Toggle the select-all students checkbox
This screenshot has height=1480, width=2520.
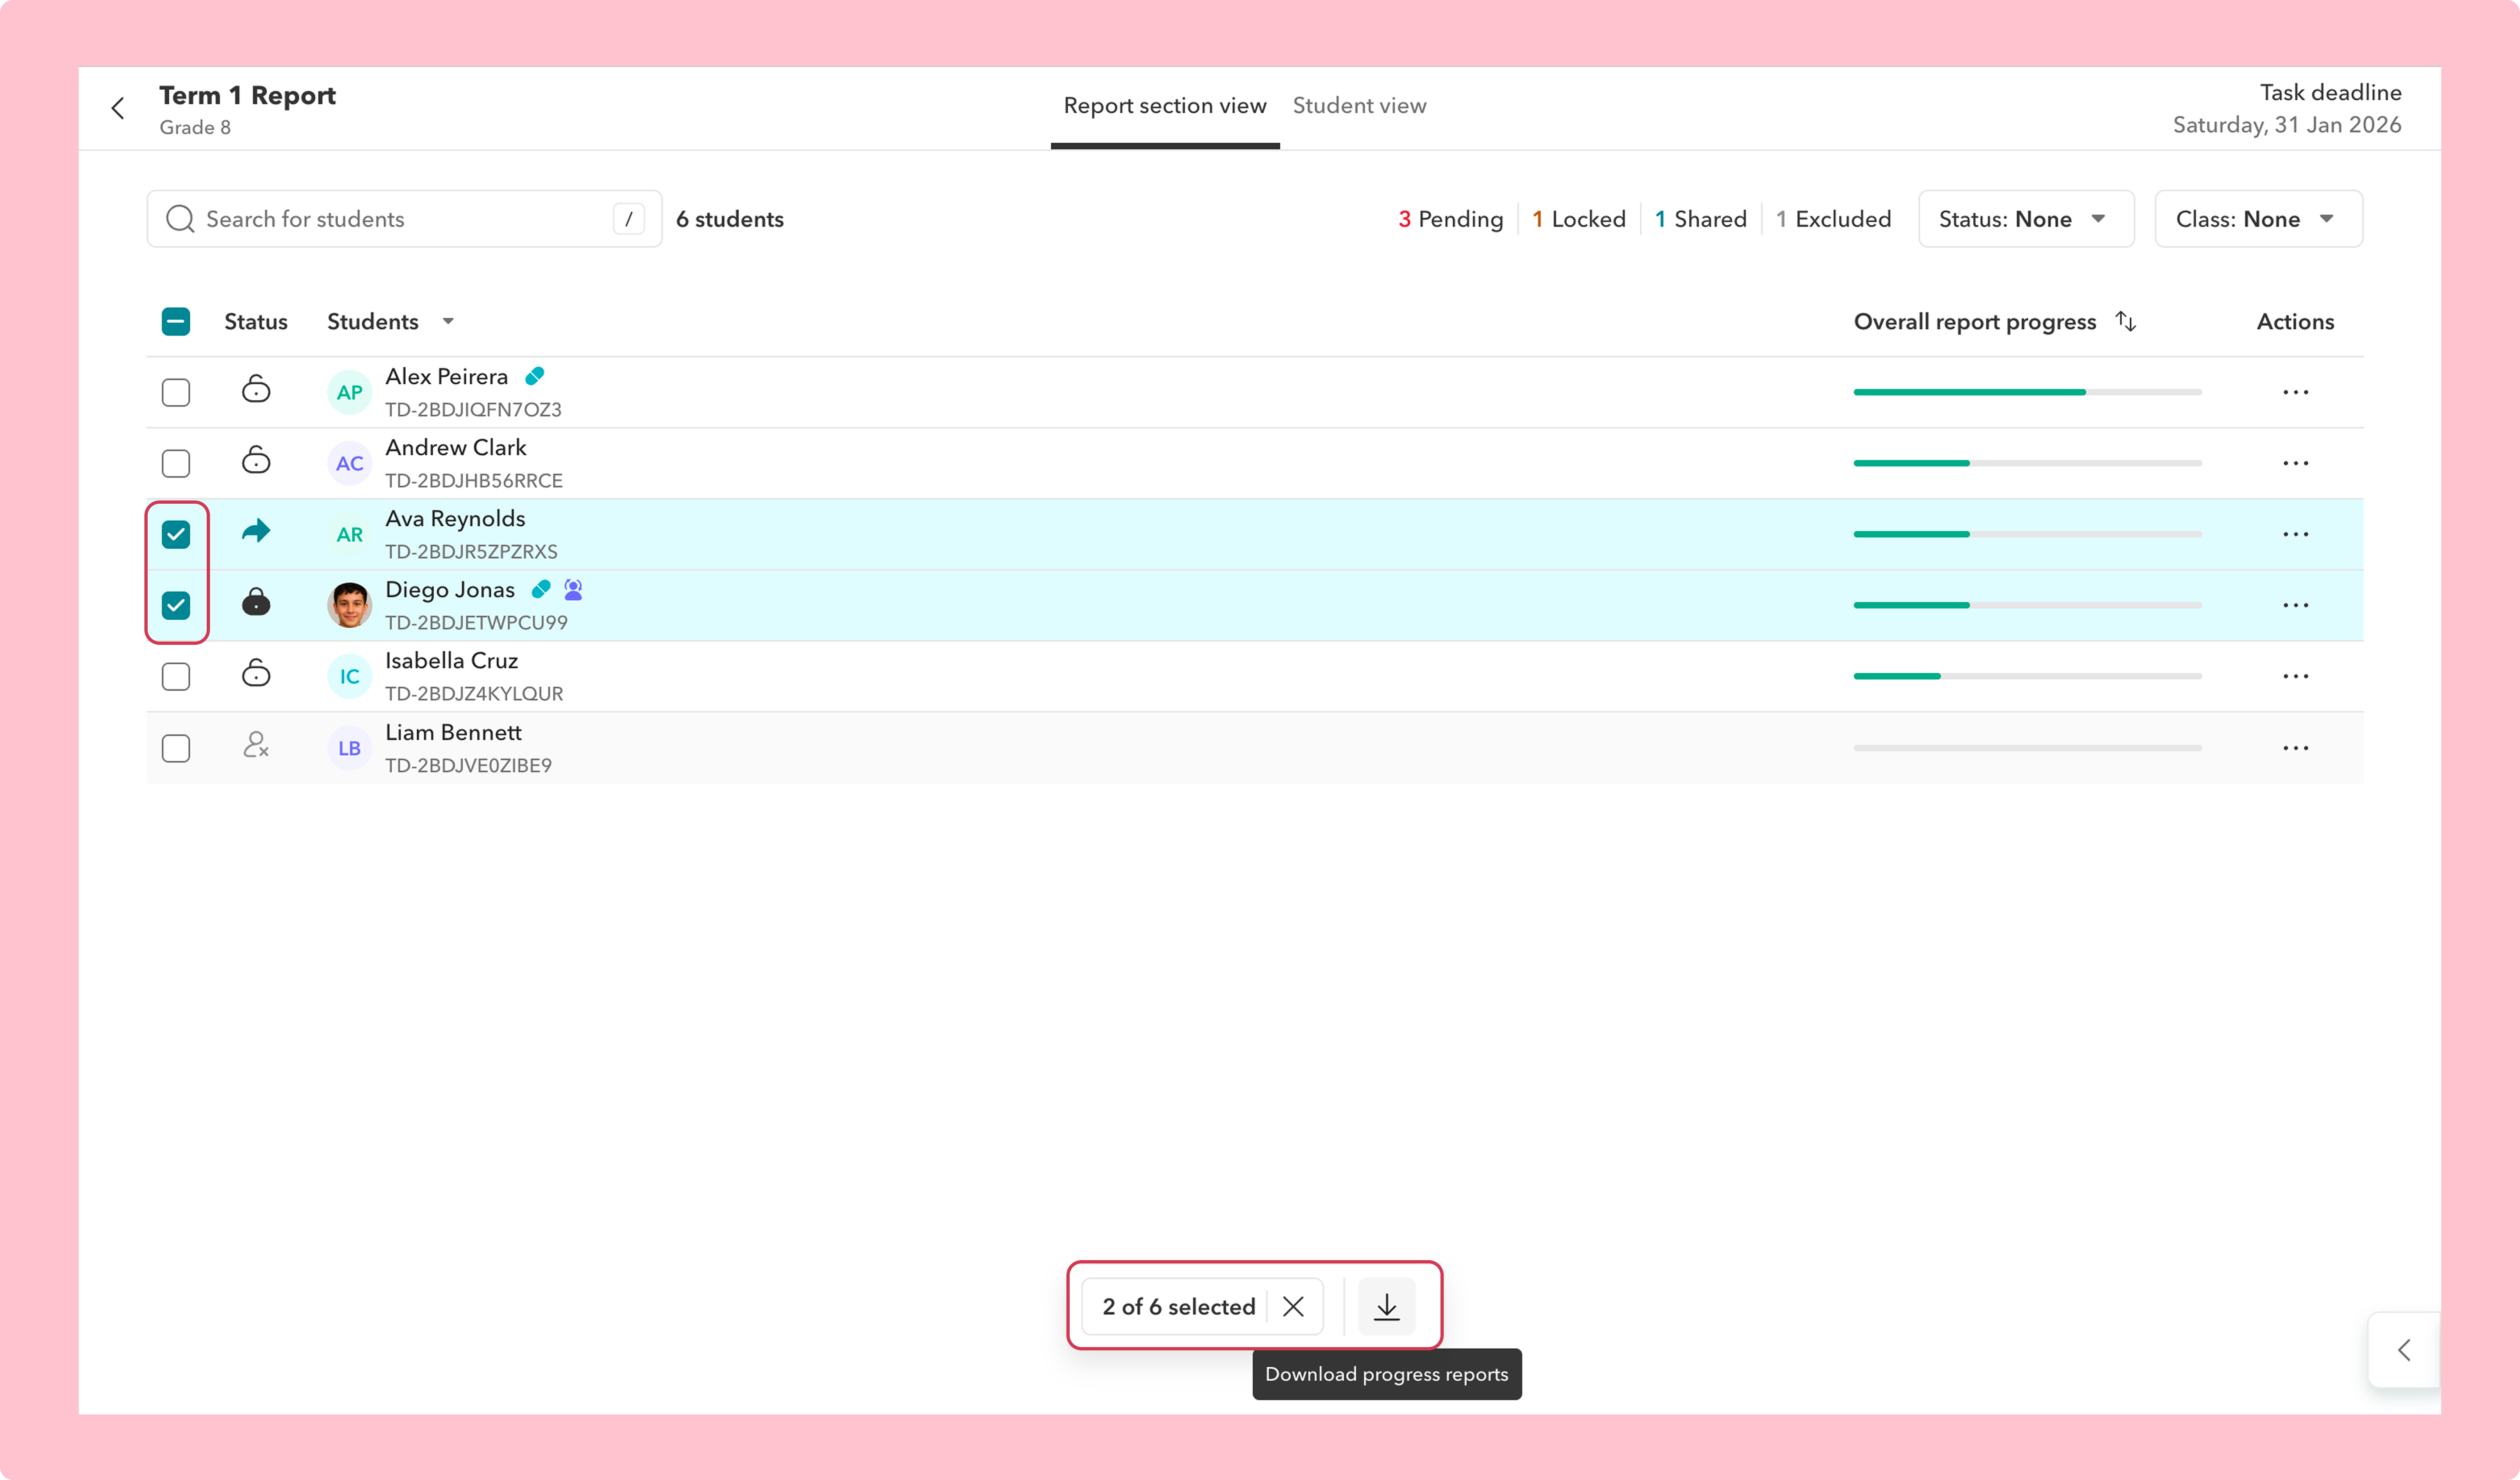coord(176,321)
